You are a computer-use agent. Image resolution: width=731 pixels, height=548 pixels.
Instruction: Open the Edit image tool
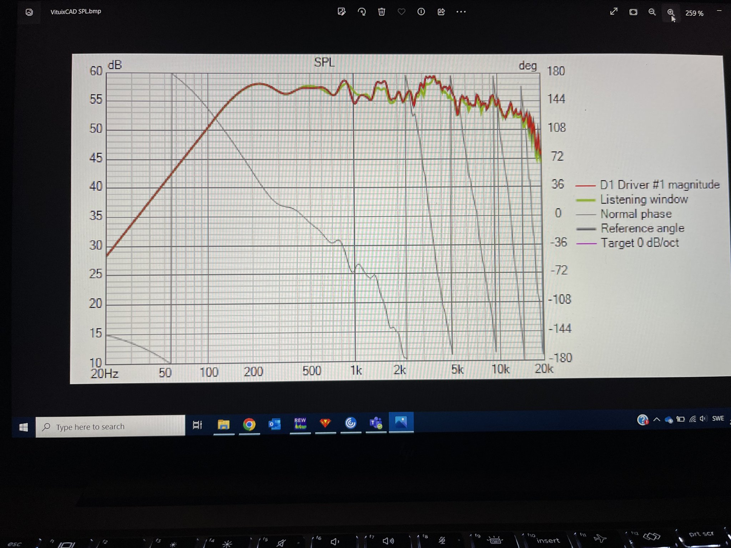click(342, 12)
